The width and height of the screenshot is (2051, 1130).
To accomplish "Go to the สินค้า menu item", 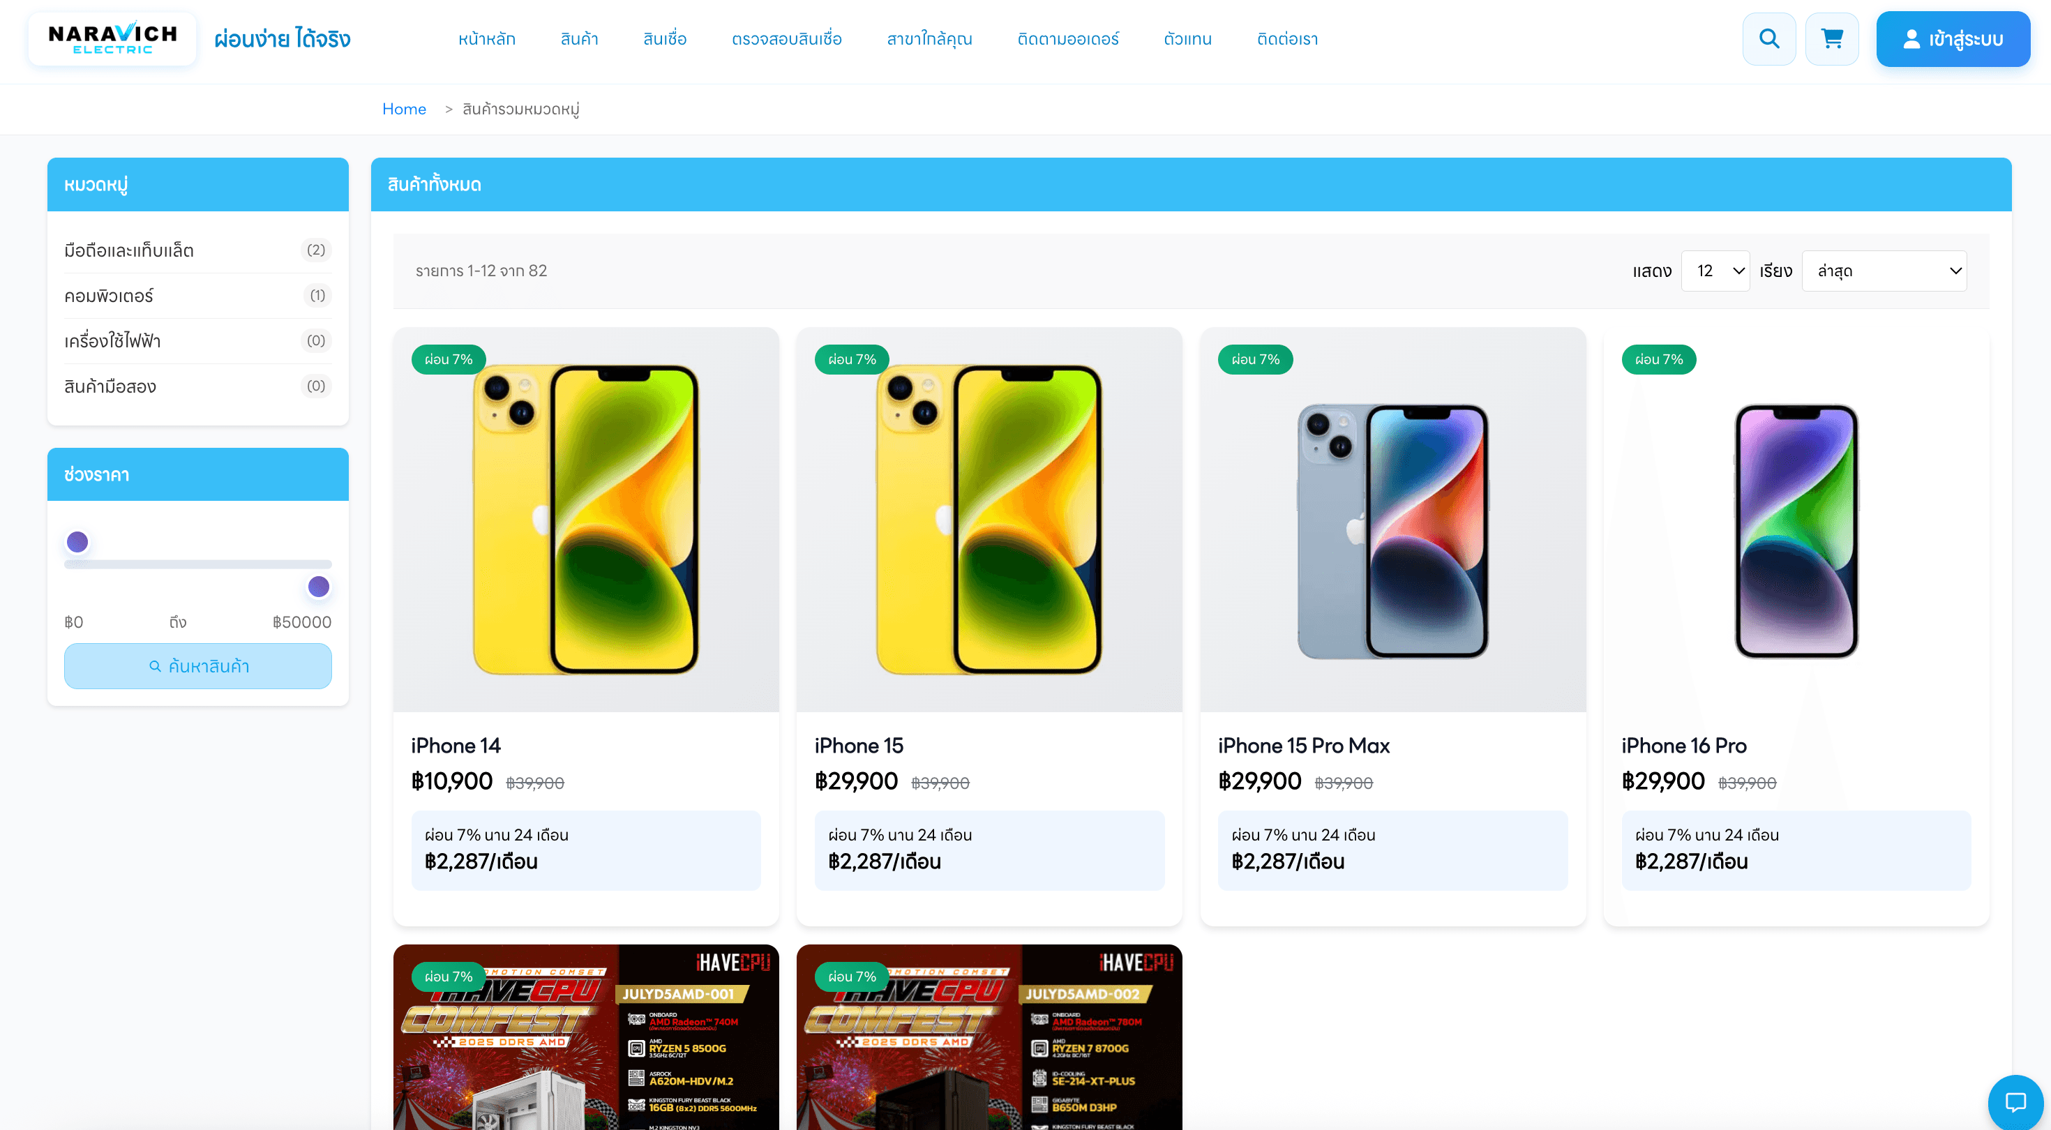I will point(579,39).
